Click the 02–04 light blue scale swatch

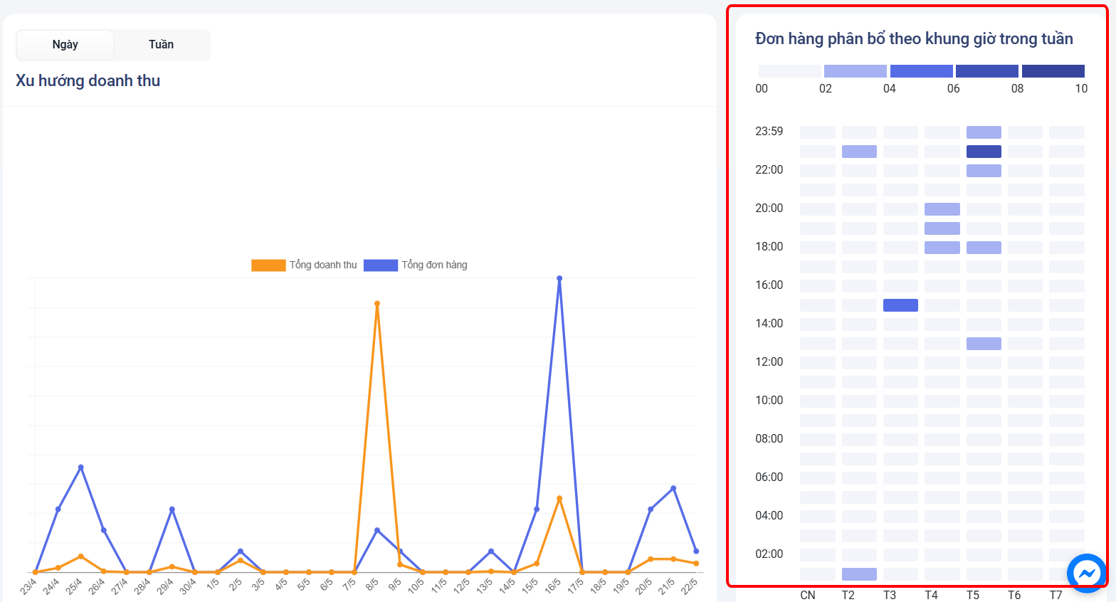point(856,71)
